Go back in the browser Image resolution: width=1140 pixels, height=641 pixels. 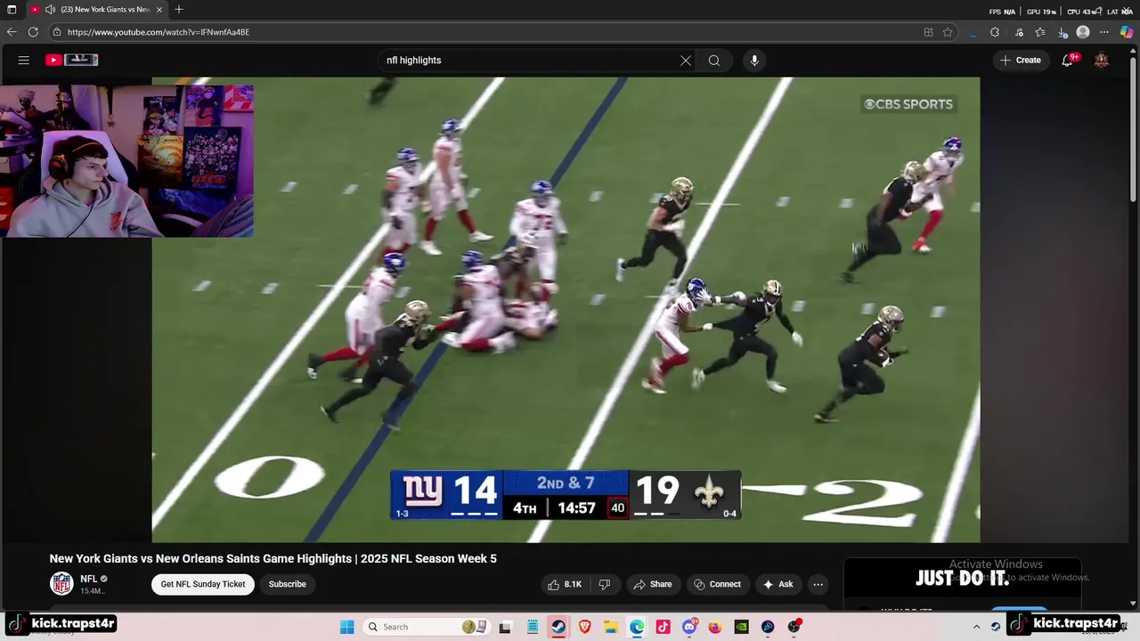point(12,32)
